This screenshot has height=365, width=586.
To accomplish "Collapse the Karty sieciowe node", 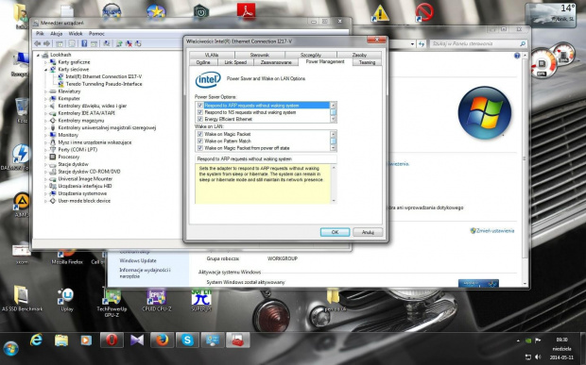I will pyautogui.click(x=45, y=70).
